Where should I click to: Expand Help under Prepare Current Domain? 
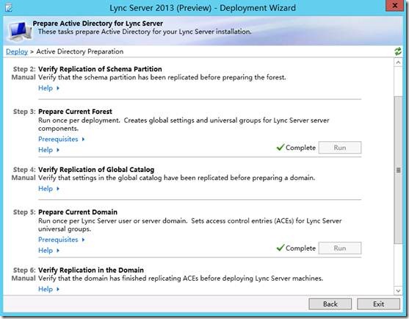coord(48,251)
